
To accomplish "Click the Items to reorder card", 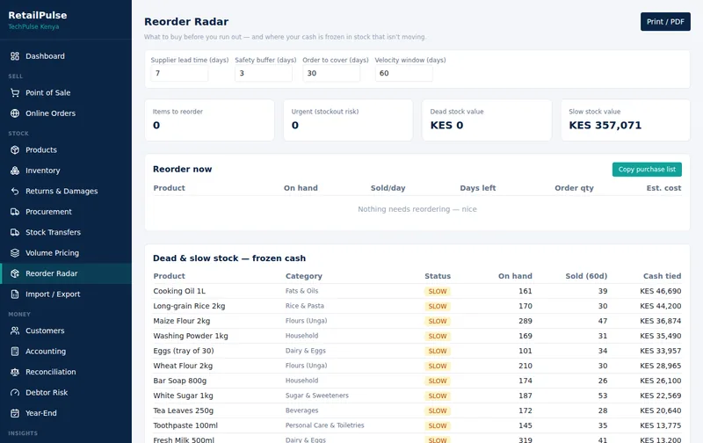I will tap(209, 120).
